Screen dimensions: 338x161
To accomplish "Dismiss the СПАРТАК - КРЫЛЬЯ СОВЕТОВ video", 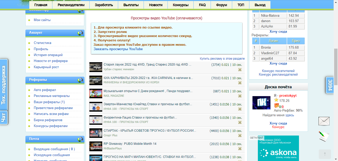I will [240, 136].
